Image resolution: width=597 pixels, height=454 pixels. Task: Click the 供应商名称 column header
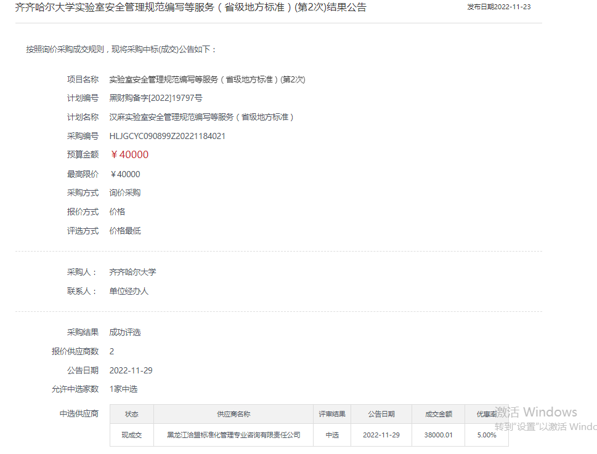pos(234,414)
